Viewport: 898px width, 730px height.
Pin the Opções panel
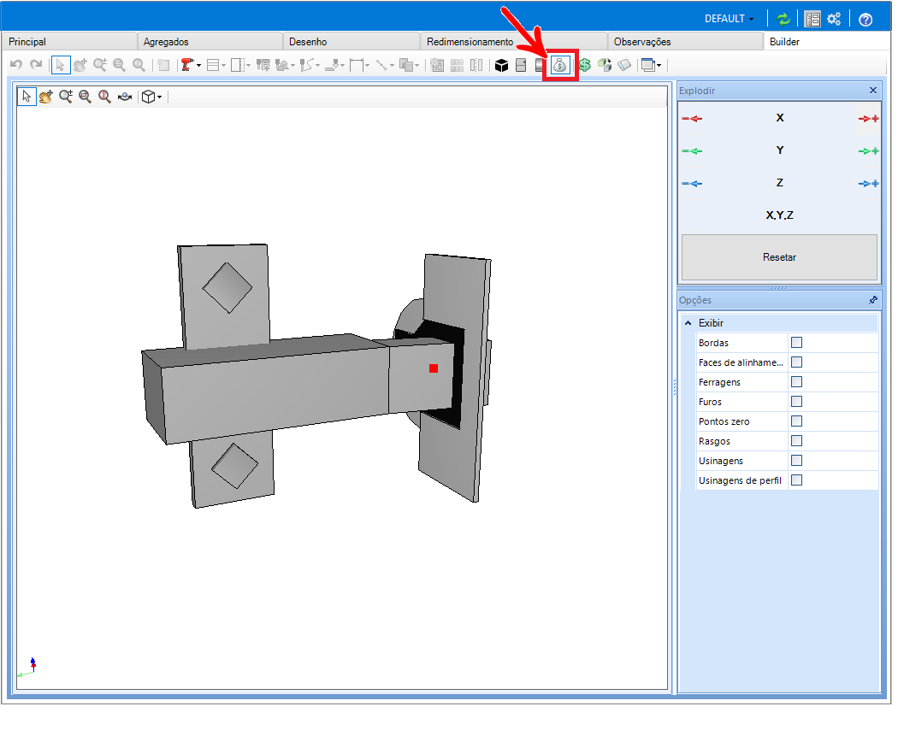coord(873,300)
